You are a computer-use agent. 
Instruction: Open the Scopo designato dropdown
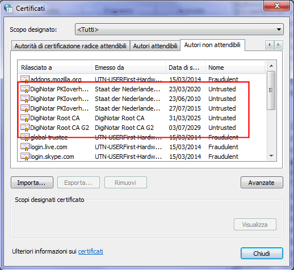[179, 29]
